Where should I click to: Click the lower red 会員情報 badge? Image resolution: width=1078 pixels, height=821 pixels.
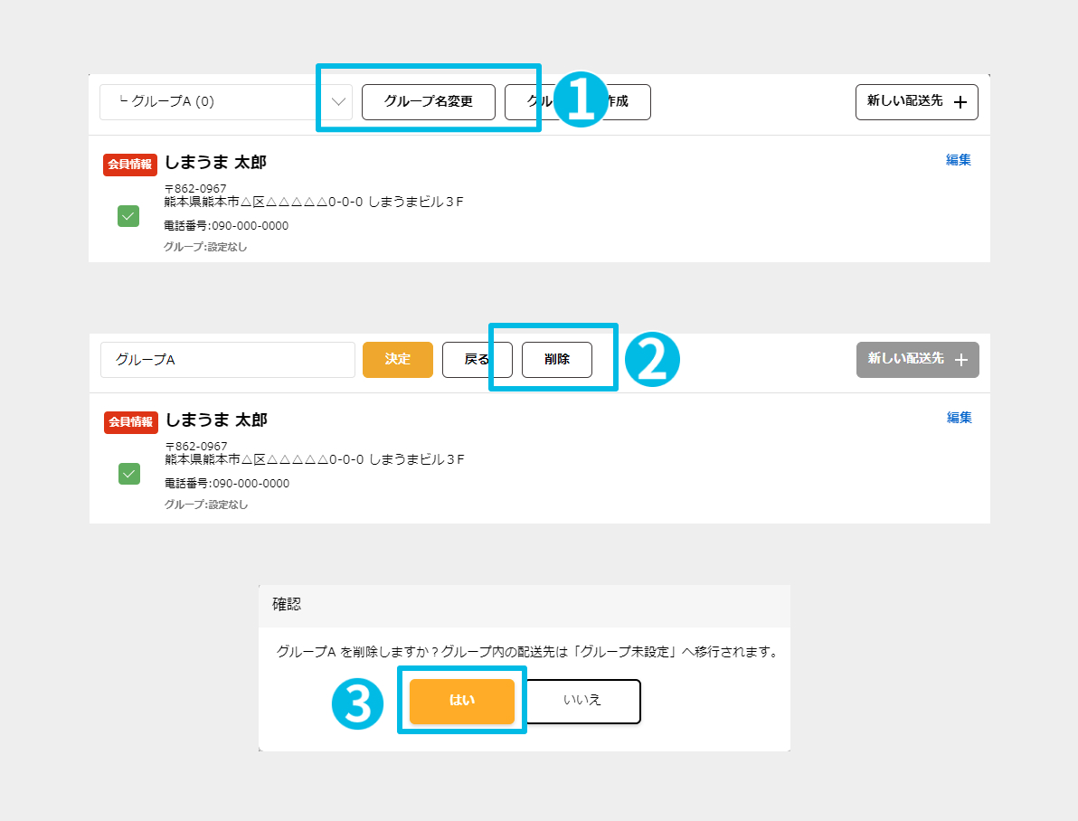coord(130,422)
